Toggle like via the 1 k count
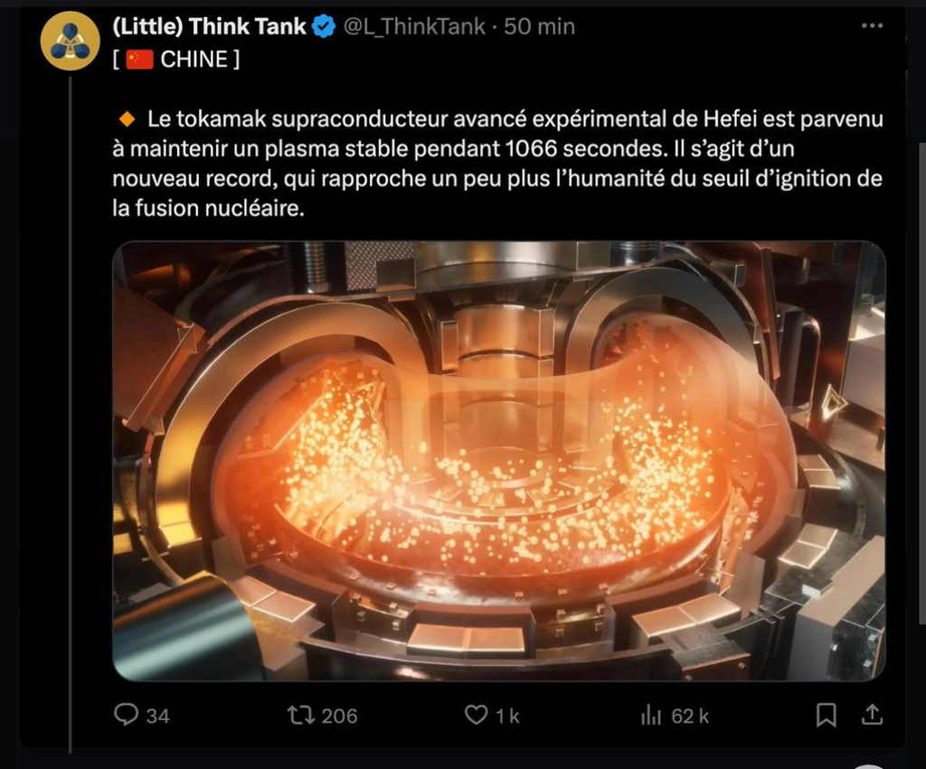Viewport: 926px width, 769px height. pyautogui.click(x=507, y=717)
